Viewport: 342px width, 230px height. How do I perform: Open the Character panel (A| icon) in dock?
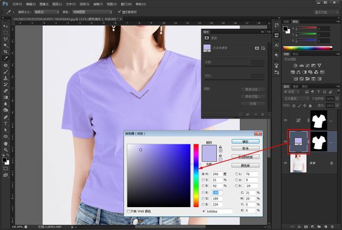(x=277, y=45)
